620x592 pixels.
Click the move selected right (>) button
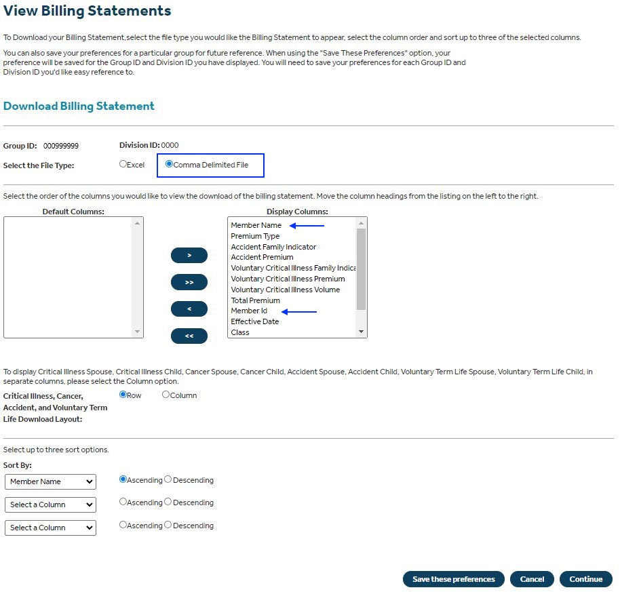point(189,255)
